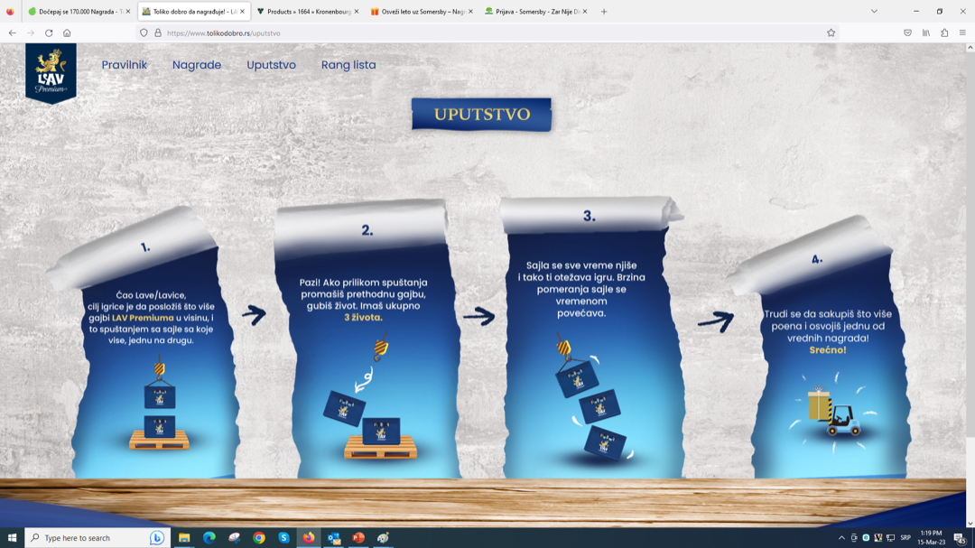
Task: Open site security padlock information
Action: 157,33
